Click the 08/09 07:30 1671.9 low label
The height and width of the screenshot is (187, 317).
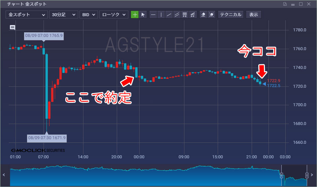[47, 138]
